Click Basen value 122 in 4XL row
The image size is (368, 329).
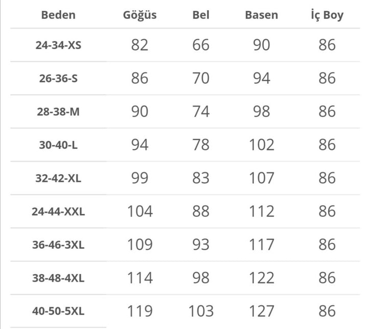tap(261, 278)
